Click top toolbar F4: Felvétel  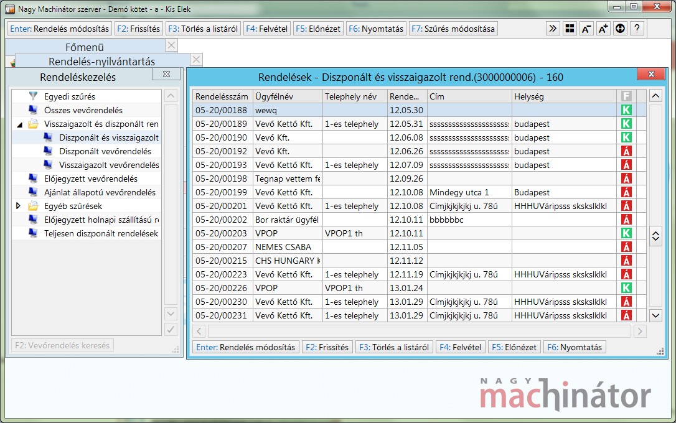(x=266, y=29)
